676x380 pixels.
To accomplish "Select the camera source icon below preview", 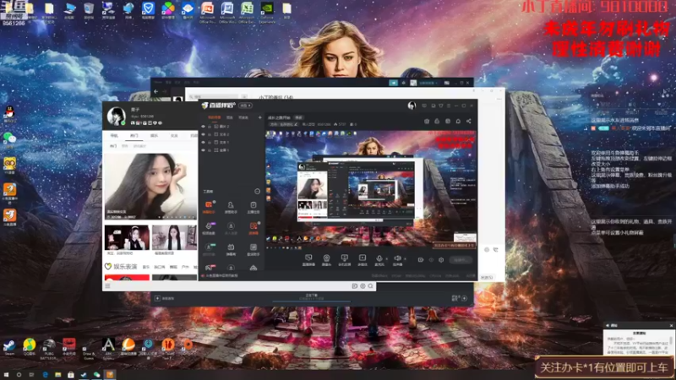I will (326, 259).
